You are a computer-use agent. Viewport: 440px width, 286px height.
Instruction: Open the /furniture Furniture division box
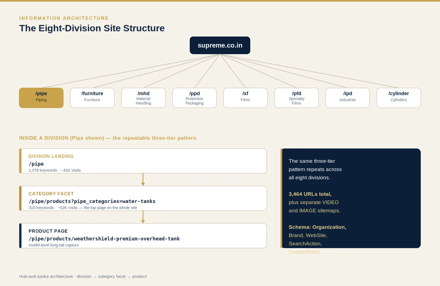[92, 98]
